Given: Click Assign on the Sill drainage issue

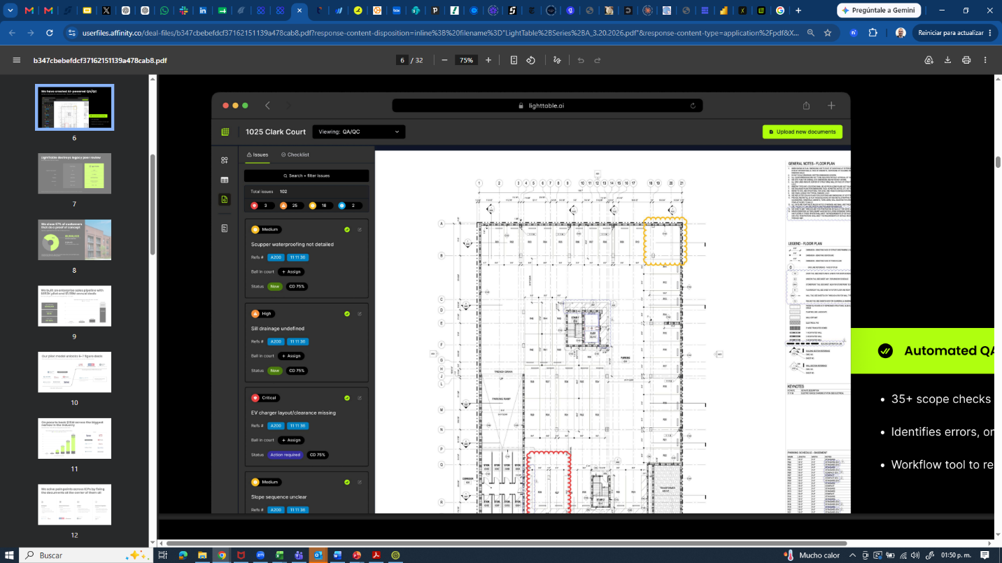Looking at the screenshot, I should click(291, 356).
